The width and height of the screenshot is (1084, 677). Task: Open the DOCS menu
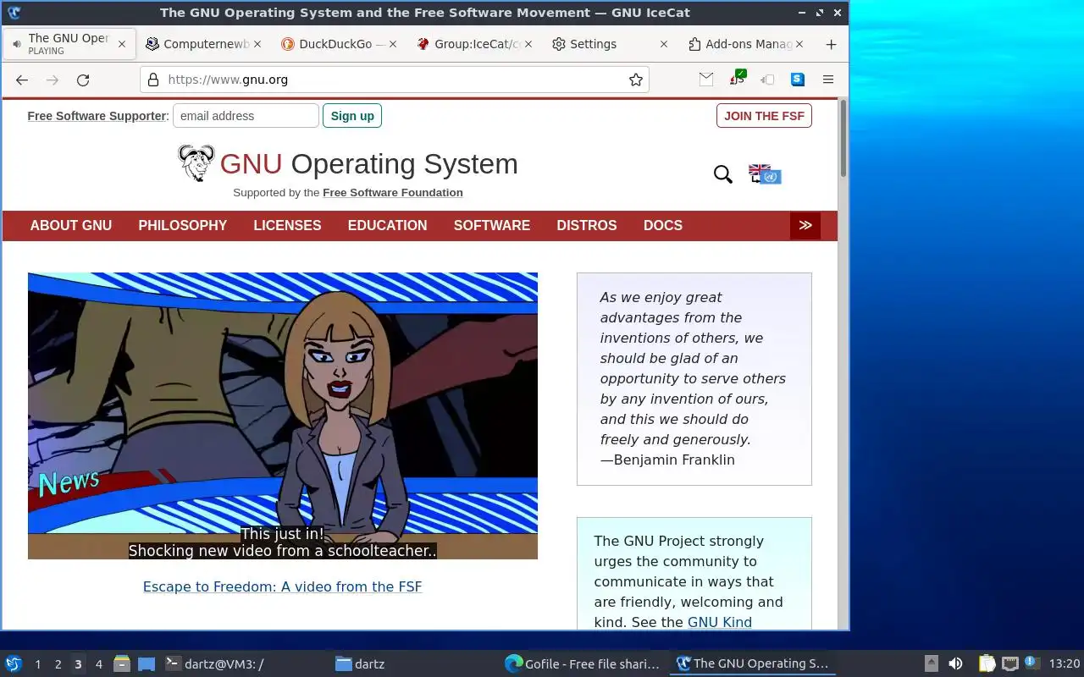[x=663, y=225]
